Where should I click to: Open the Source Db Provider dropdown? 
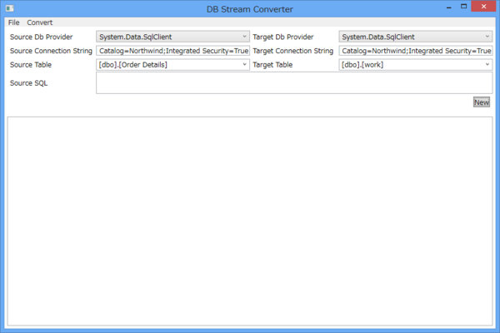tap(172, 37)
